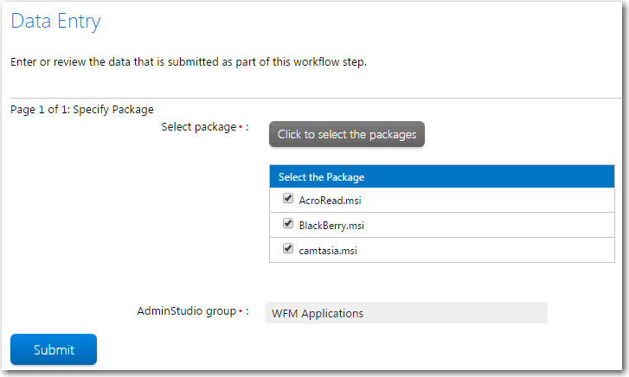
Task: Click the AcroRead.msi file name text
Action: (x=330, y=200)
